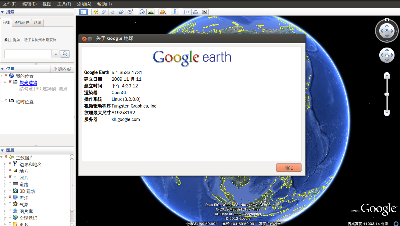Click the print toolbar icon
Viewport: 400px width, 226px height.
coord(196,12)
